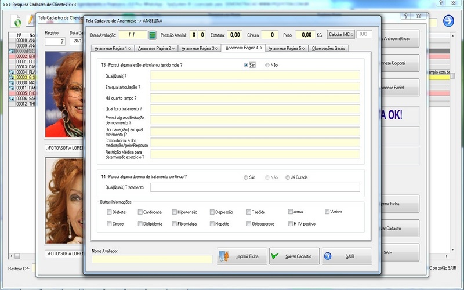The height and width of the screenshot is (290, 464).
Task: Click the Data Avaliação date field
Action: (x=133, y=35)
